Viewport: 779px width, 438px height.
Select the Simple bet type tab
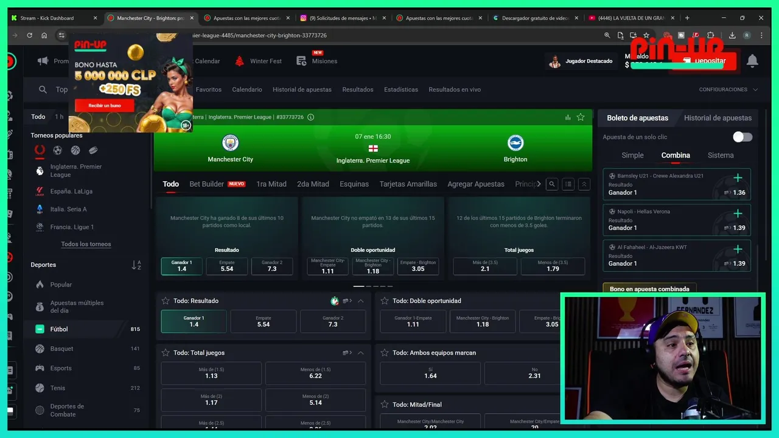coord(632,155)
